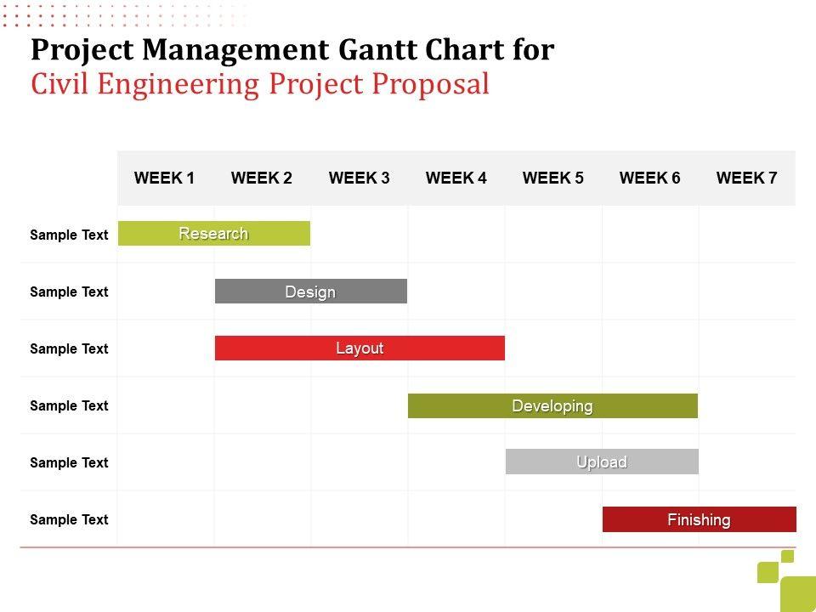816x612 pixels.
Task: Select the dark red Finishing bar
Action: point(699,519)
